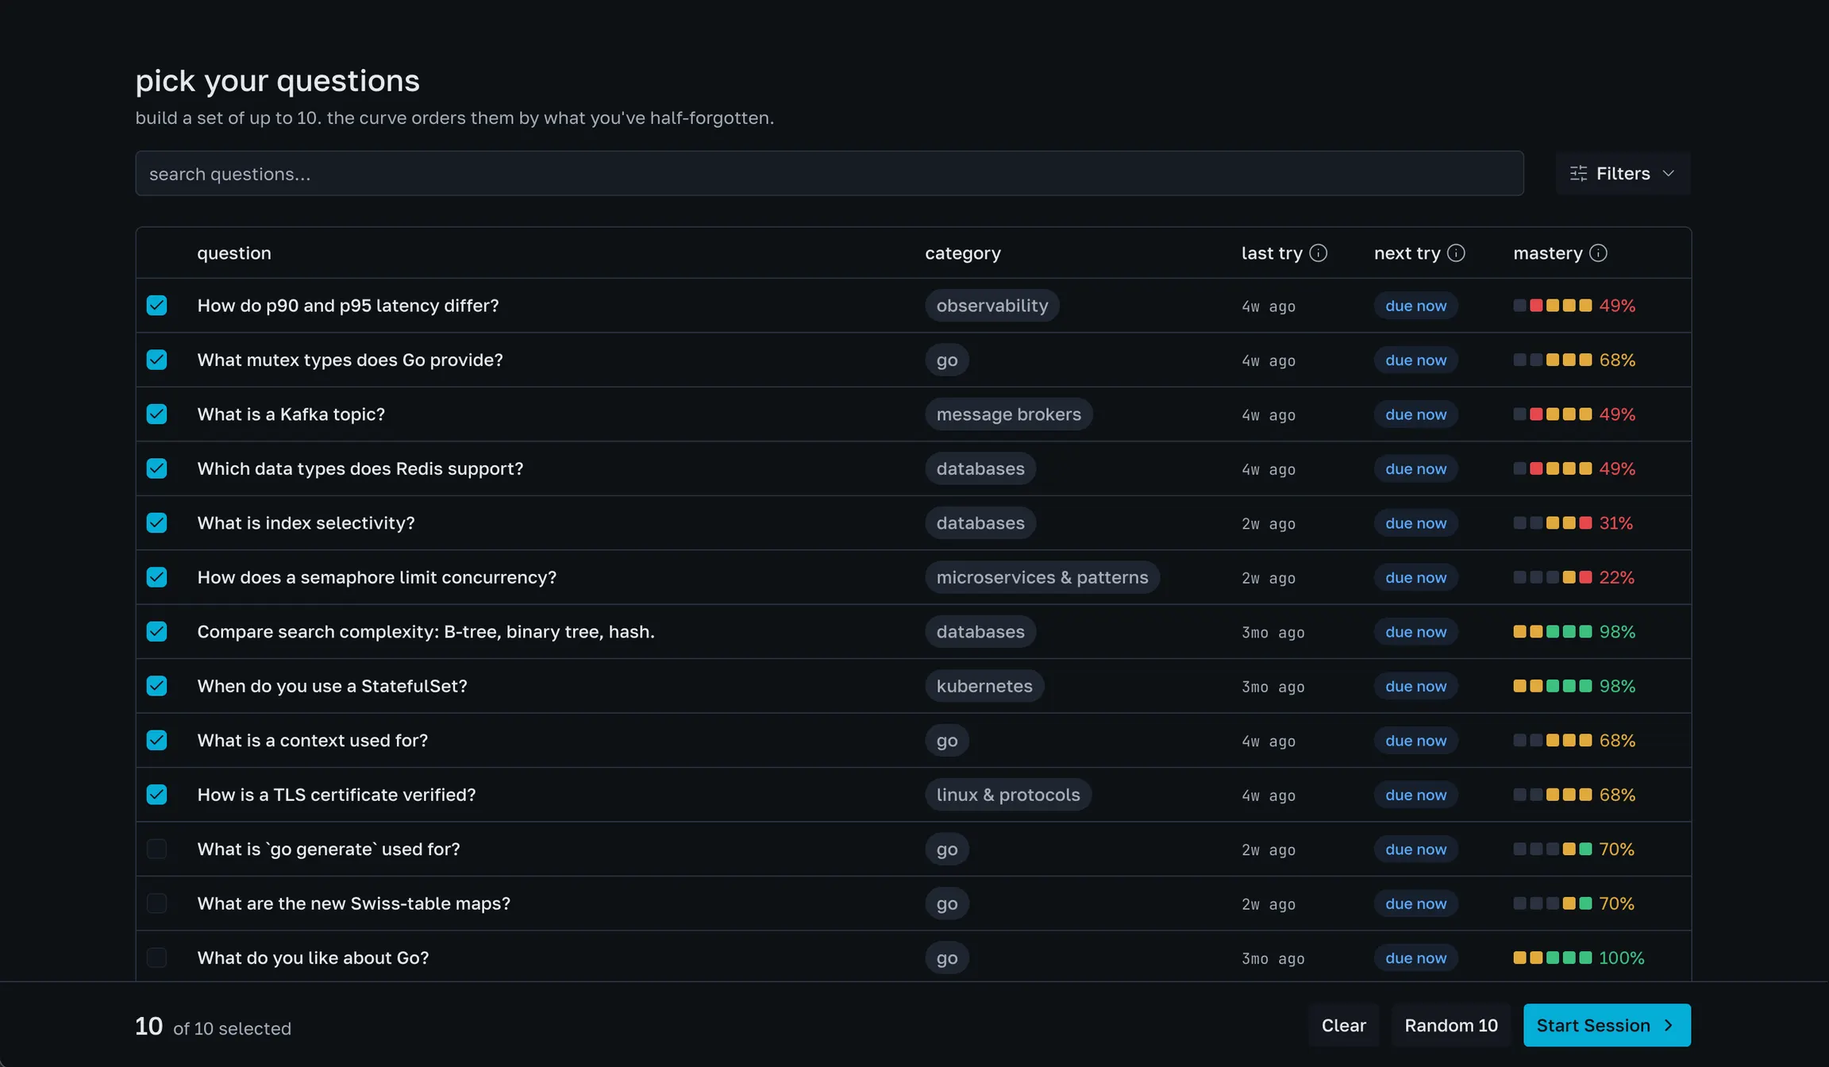Click mastery bar of B-tree complexity question
Screen dimensions: 1829x1067
[1552, 632]
